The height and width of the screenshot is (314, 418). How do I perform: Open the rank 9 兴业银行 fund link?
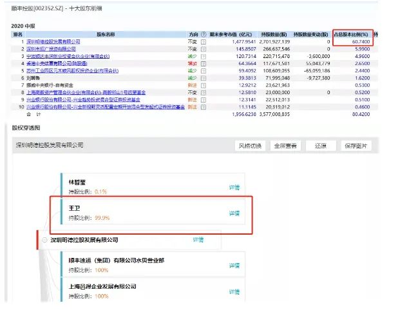tap(83, 100)
